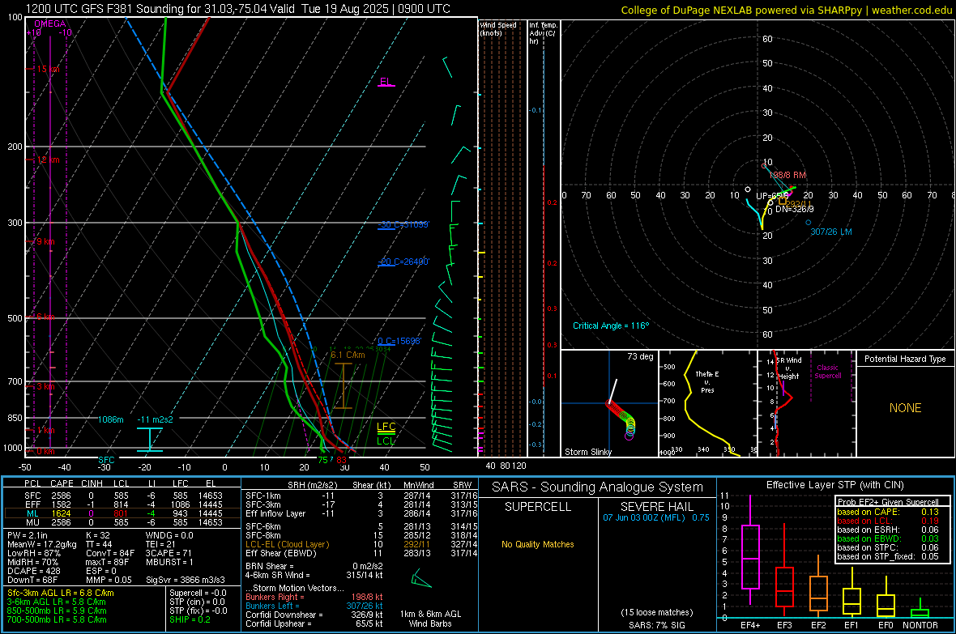The width and height of the screenshot is (956, 634).
Task: Click the red Bunkers Right storm motion
Action: 314,597
